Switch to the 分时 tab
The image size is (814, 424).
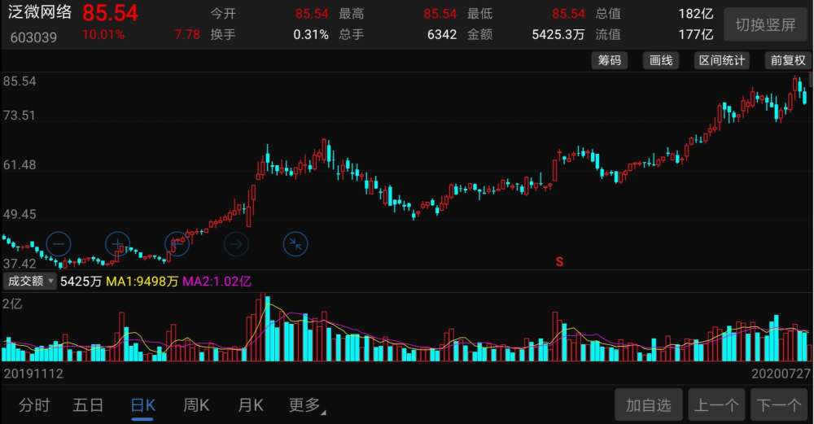[x=34, y=404]
